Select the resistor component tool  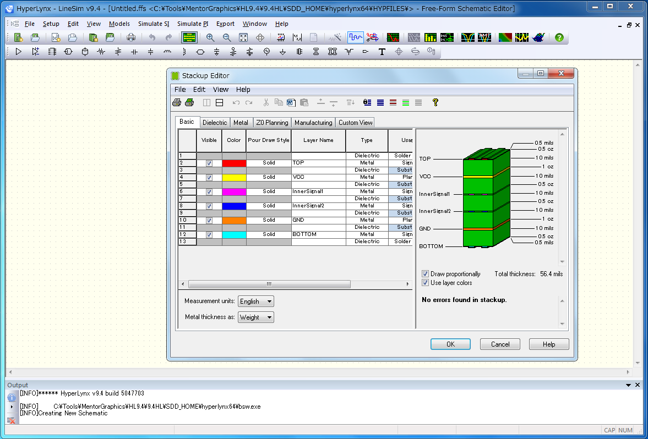(x=101, y=52)
